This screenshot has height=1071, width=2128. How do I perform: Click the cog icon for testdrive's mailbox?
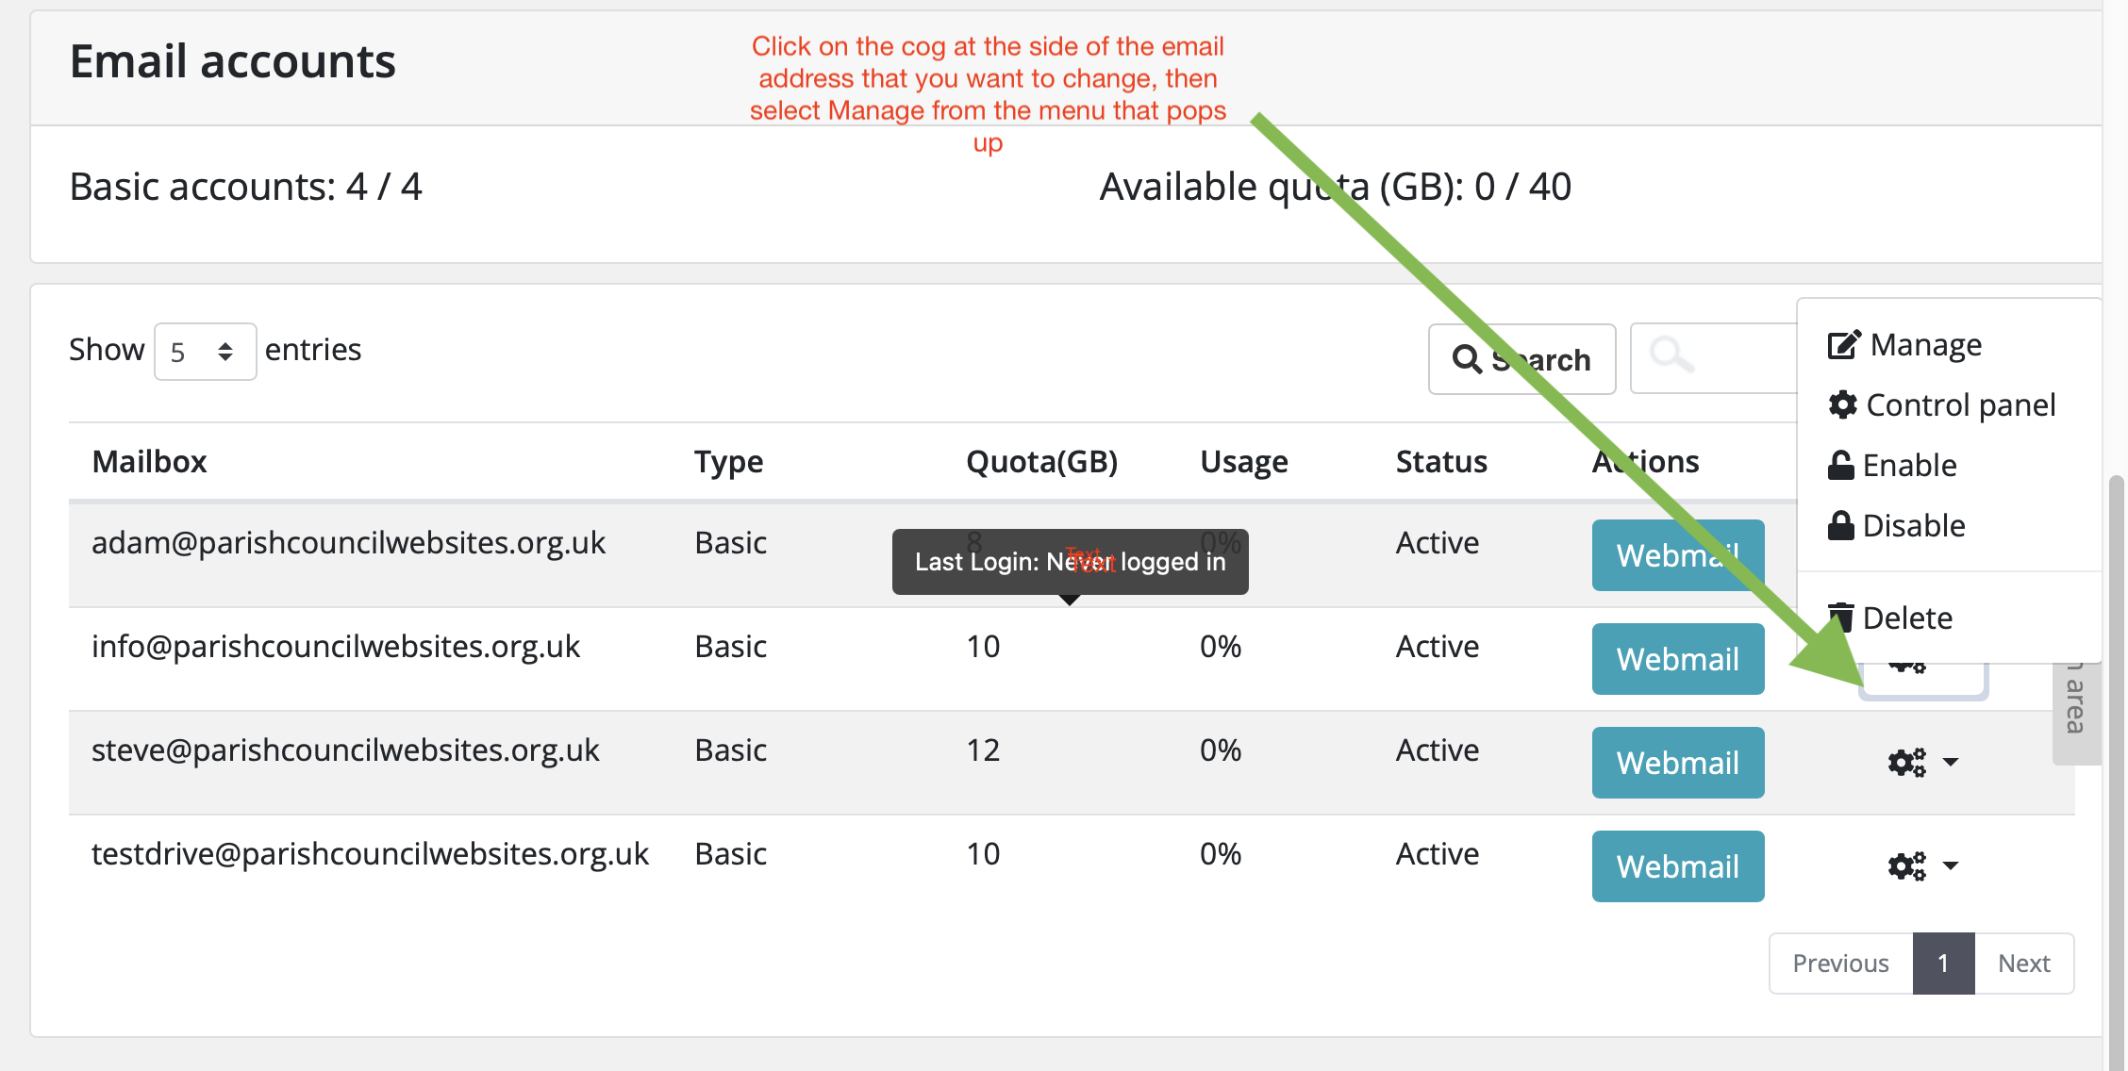(x=1906, y=865)
